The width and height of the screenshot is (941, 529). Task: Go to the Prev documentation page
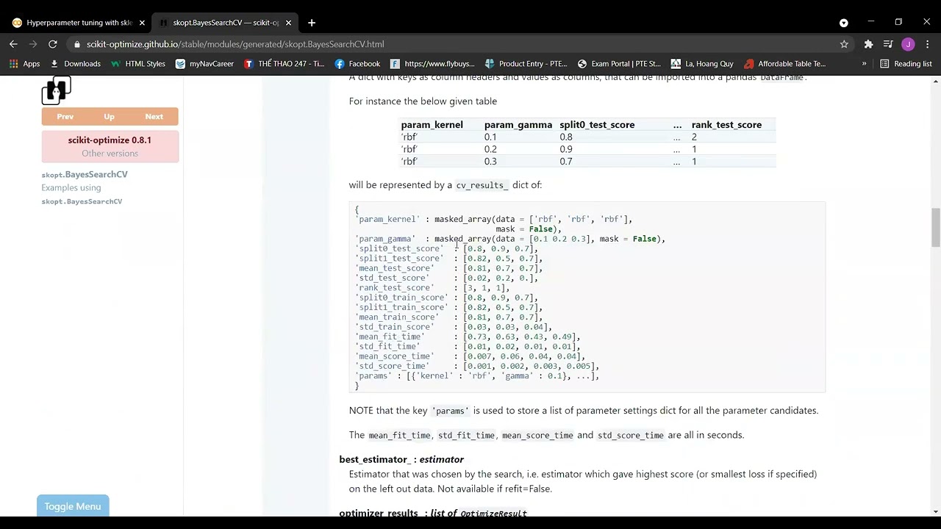(x=65, y=117)
